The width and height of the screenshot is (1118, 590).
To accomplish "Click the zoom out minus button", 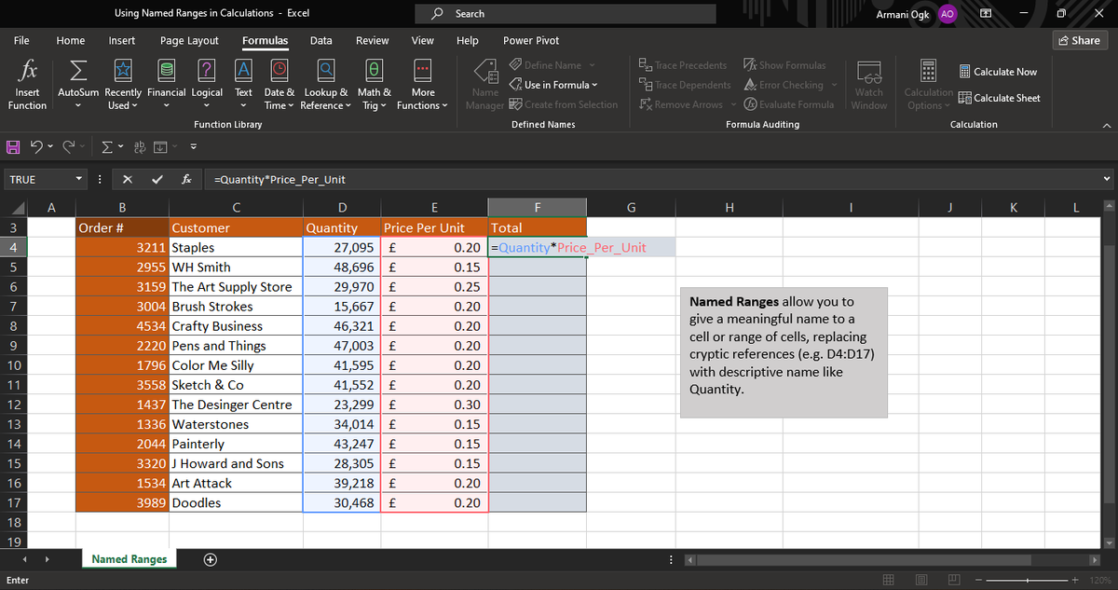I will (979, 581).
